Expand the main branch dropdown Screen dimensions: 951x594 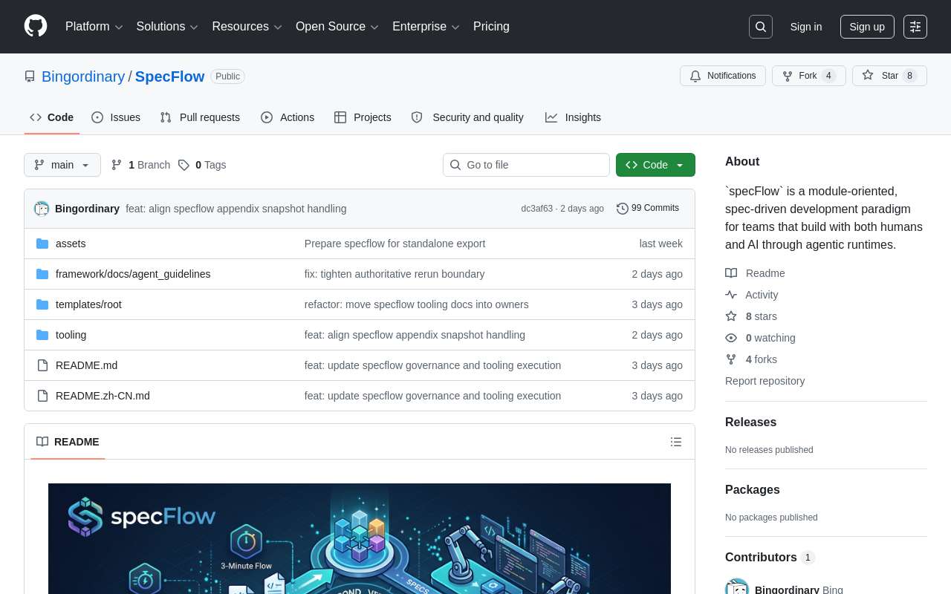point(62,165)
